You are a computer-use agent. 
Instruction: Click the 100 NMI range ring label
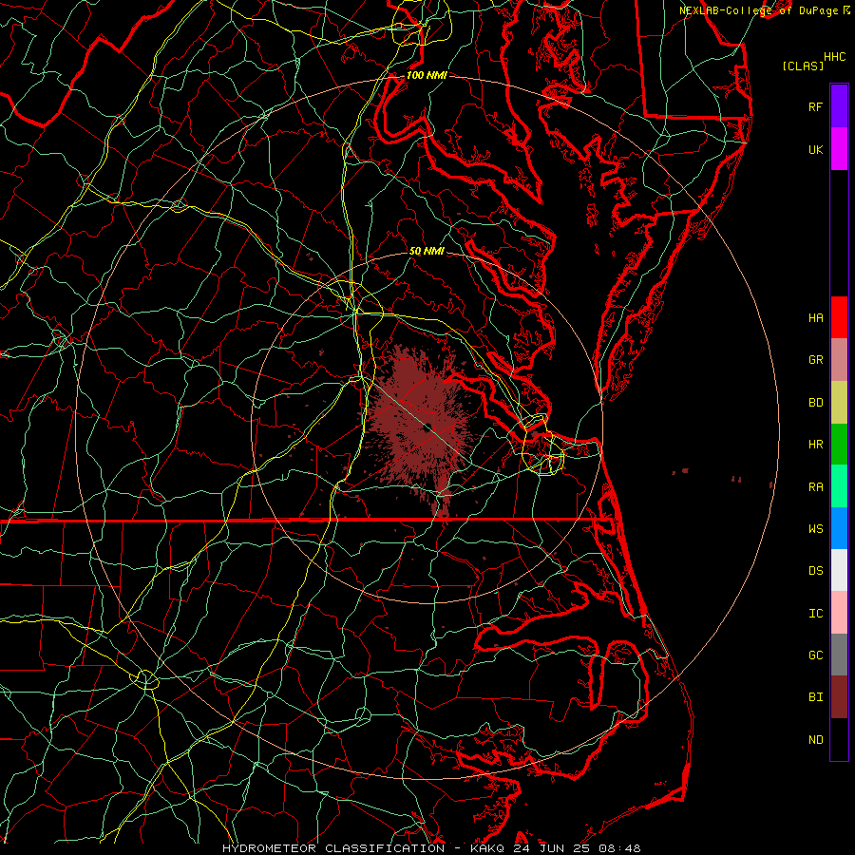pyautogui.click(x=427, y=75)
